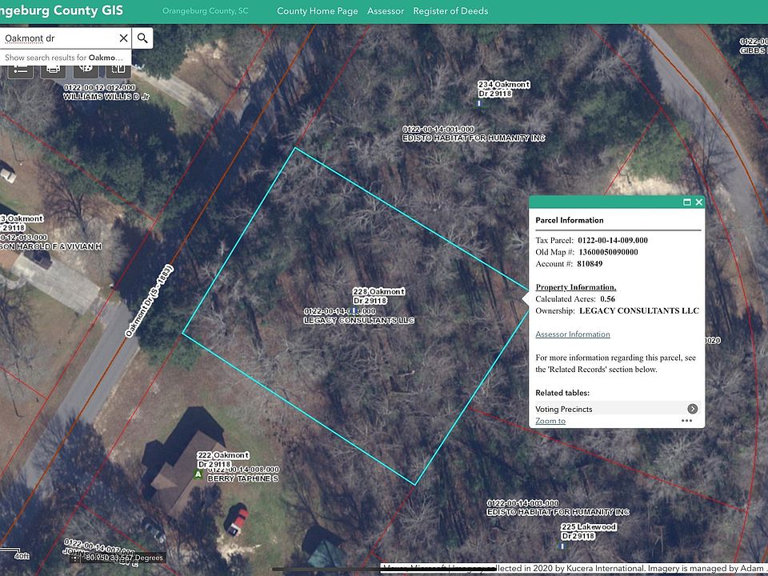The height and width of the screenshot is (576, 768).
Task: Click the Tax Parcel 0122-00-14-009.000 value
Action: click(613, 240)
